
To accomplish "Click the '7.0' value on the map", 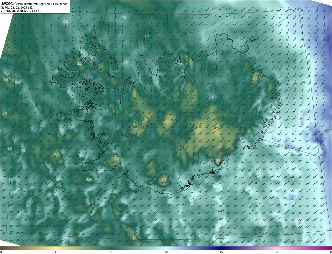I will [x=292, y=179].
